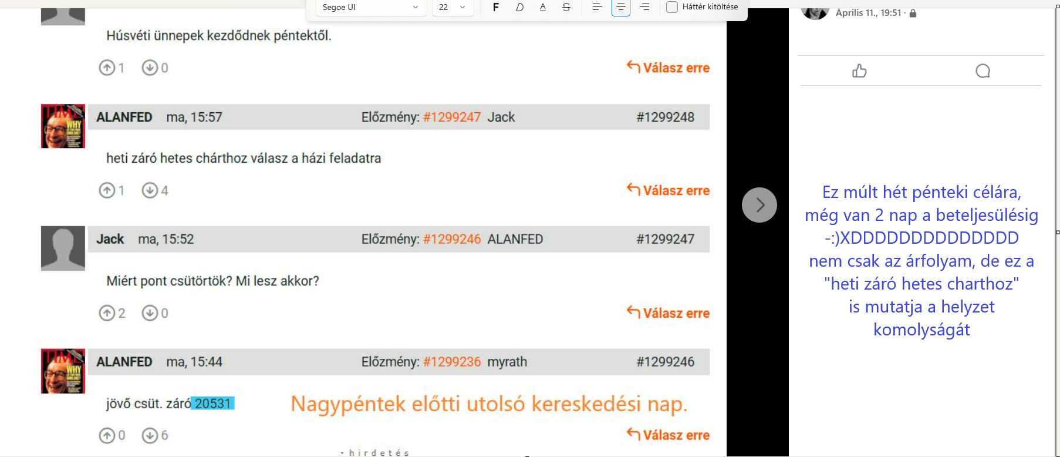Click the comment bubble icon
The image size is (1060, 457).
pyautogui.click(x=983, y=71)
